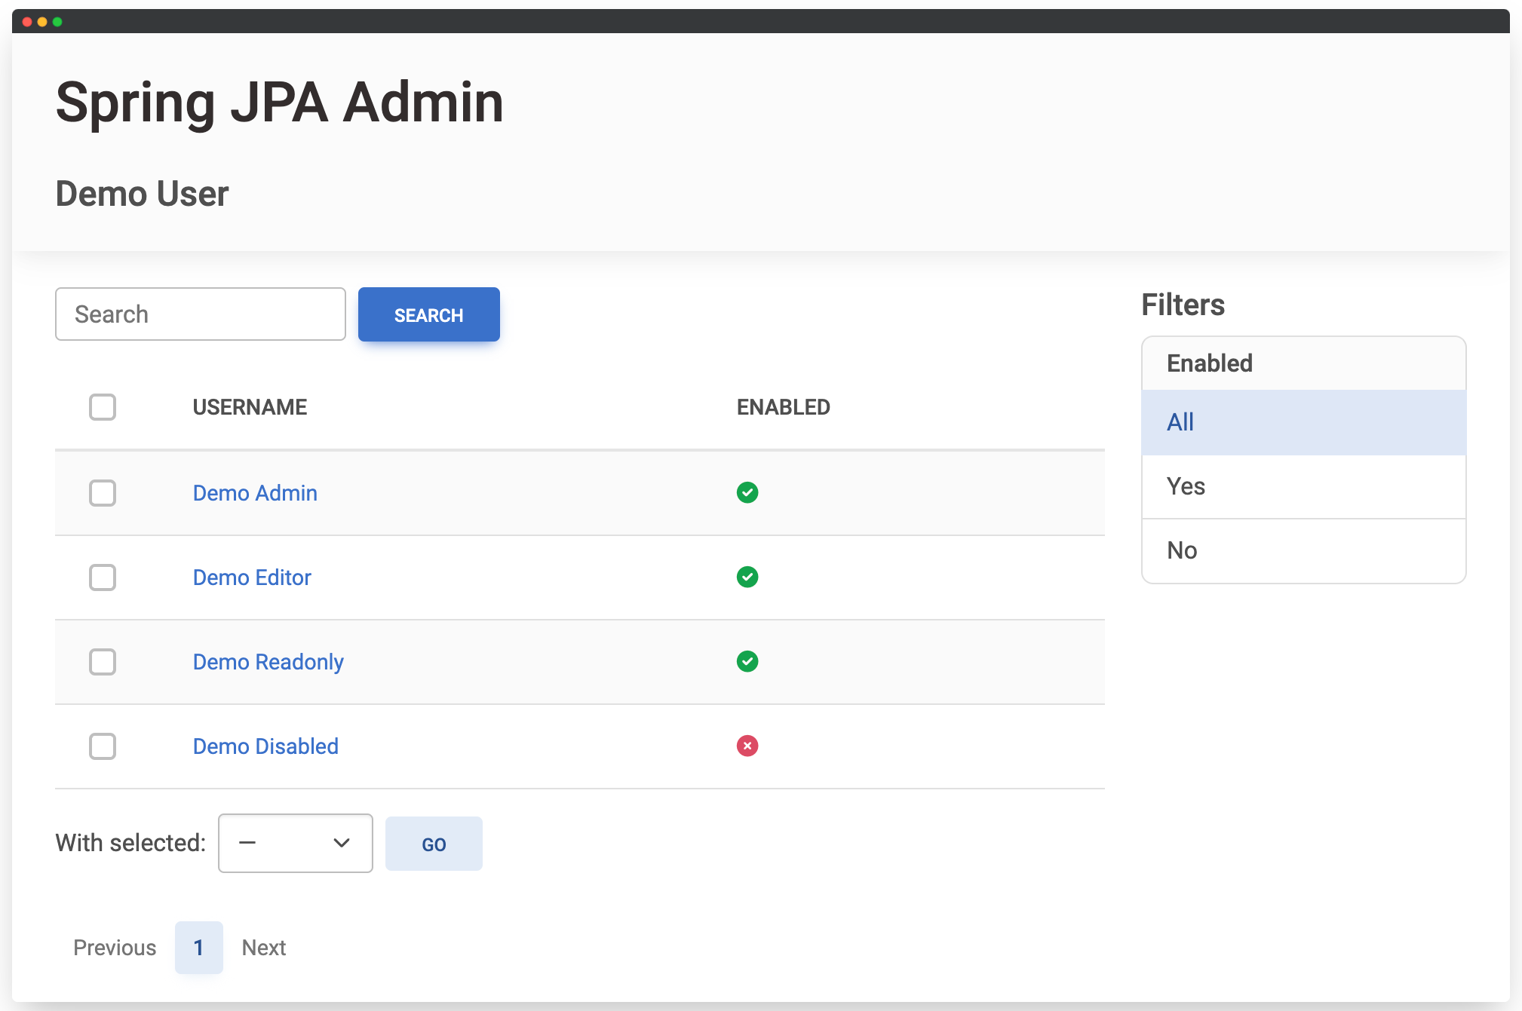Check the Demo Admin row checkbox

click(103, 493)
